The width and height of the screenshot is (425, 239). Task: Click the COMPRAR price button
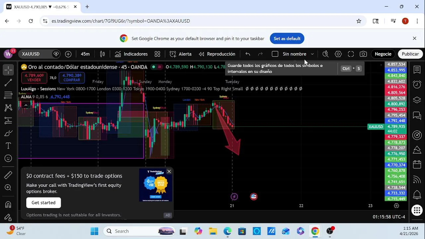point(72,78)
